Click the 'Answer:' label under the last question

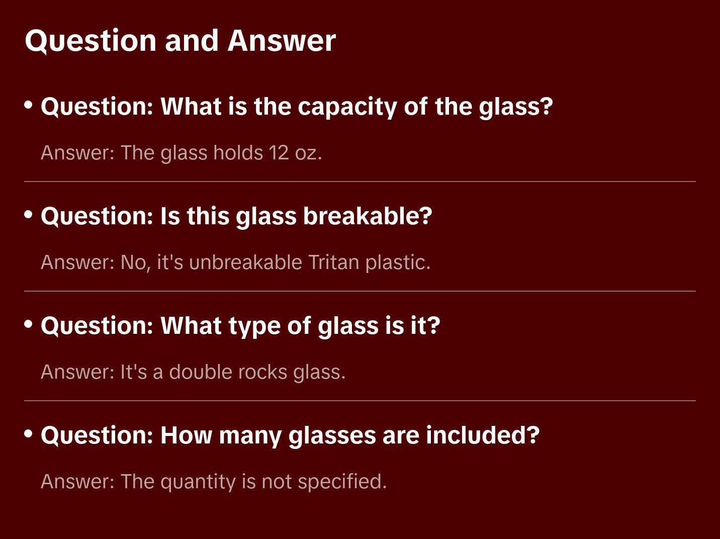(x=78, y=482)
